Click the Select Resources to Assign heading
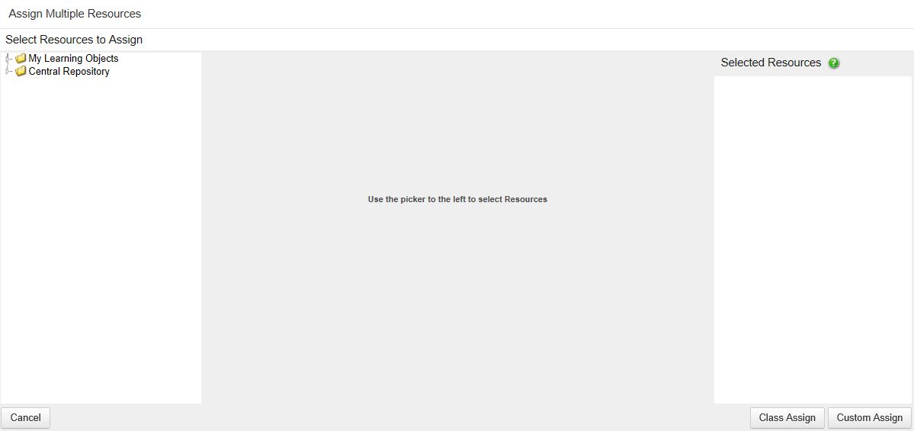The height and width of the screenshot is (431, 914). [x=74, y=40]
